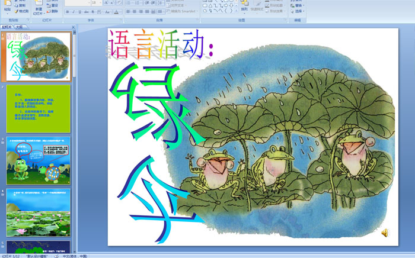The height and width of the screenshot is (258, 415).
Task: Toggle Bold formatting
Action: click(68, 12)
